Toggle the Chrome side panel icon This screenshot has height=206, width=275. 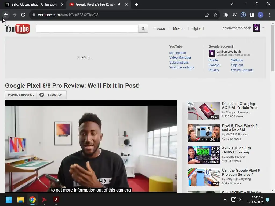click(252, 15)
